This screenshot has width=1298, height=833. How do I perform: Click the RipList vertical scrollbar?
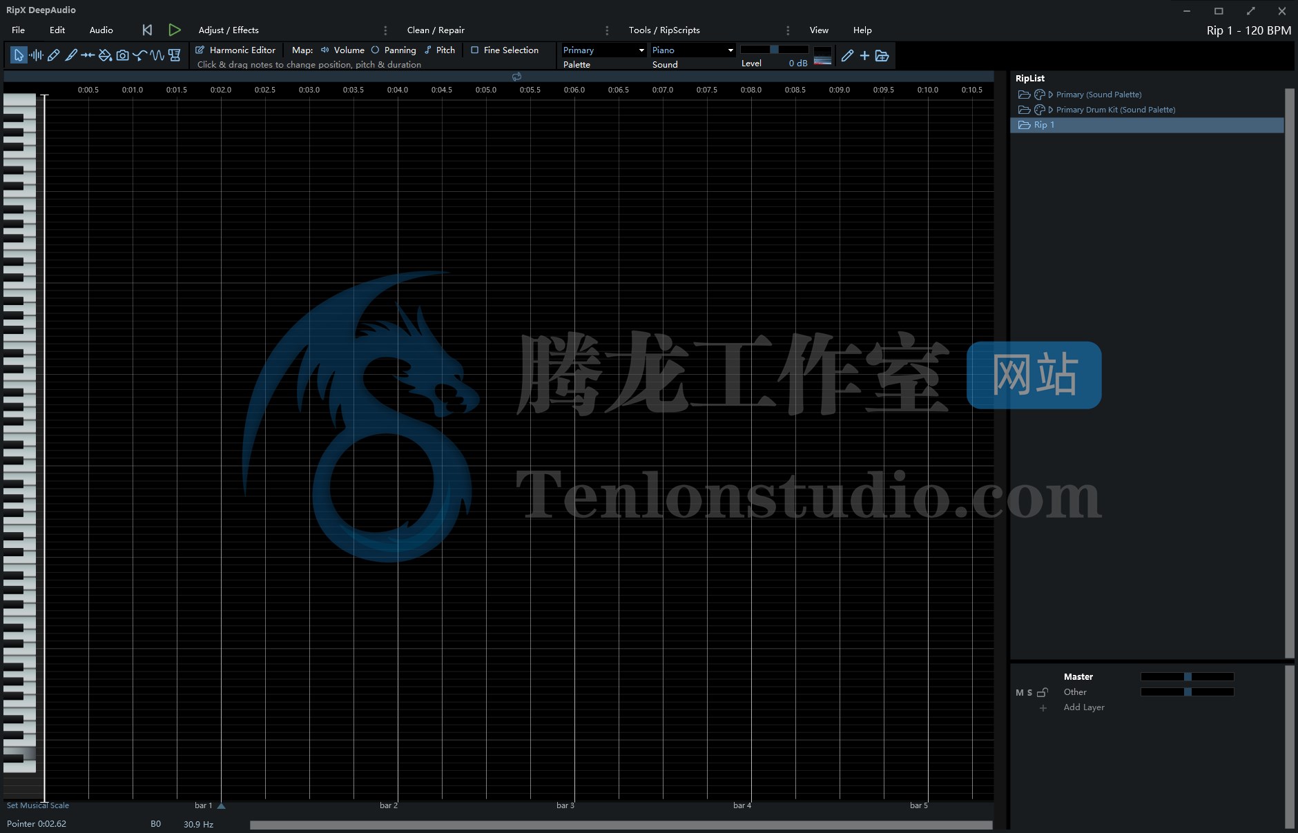point(1289,373)
